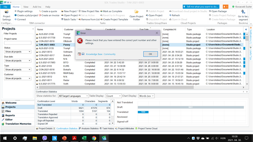The image size is (253, 142).
Task: Click OK in the Error dialog
Action: 150,54
